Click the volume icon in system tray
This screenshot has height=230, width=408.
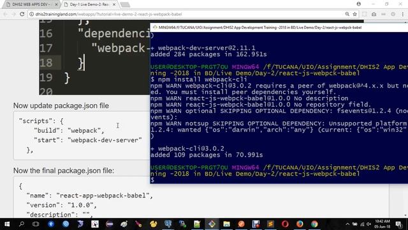[x=368, y=224]
